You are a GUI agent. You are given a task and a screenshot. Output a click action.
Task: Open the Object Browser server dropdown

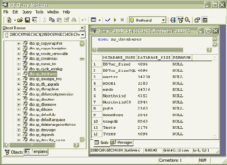tap(83, 35)
